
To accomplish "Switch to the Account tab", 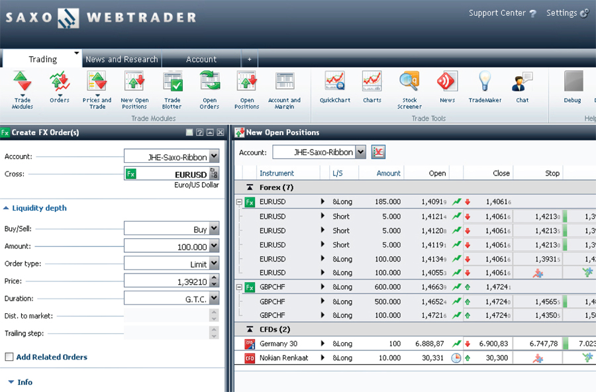I will point(201,60).
